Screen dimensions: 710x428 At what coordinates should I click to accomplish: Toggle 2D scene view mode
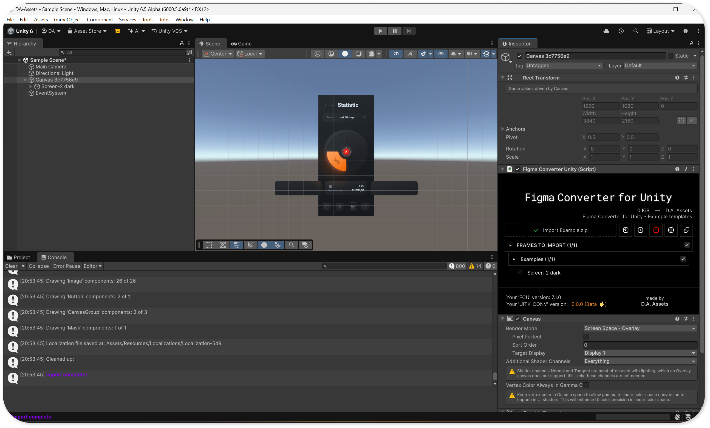coord(396,54)
